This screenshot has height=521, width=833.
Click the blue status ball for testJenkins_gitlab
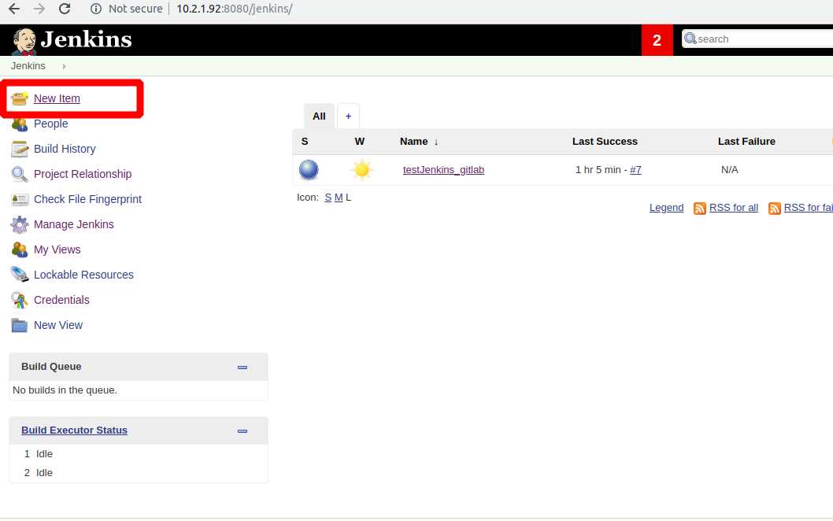coord(309,170)
